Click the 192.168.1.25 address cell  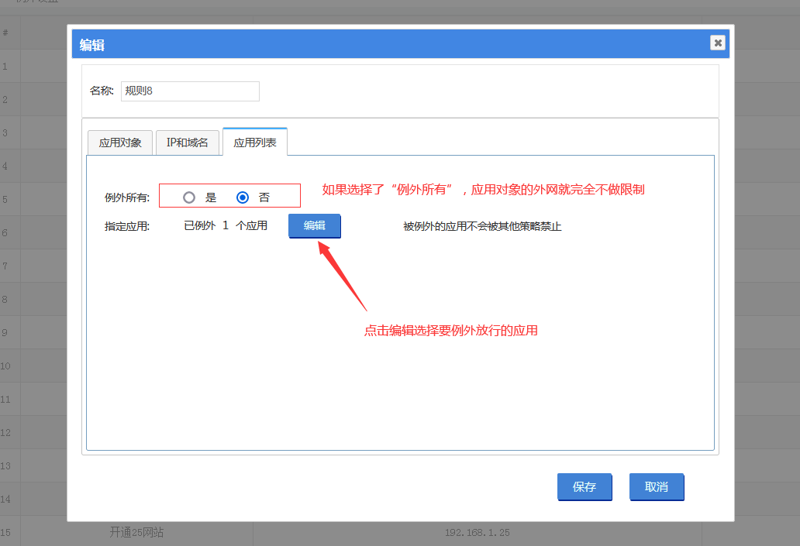click(477, 533)
